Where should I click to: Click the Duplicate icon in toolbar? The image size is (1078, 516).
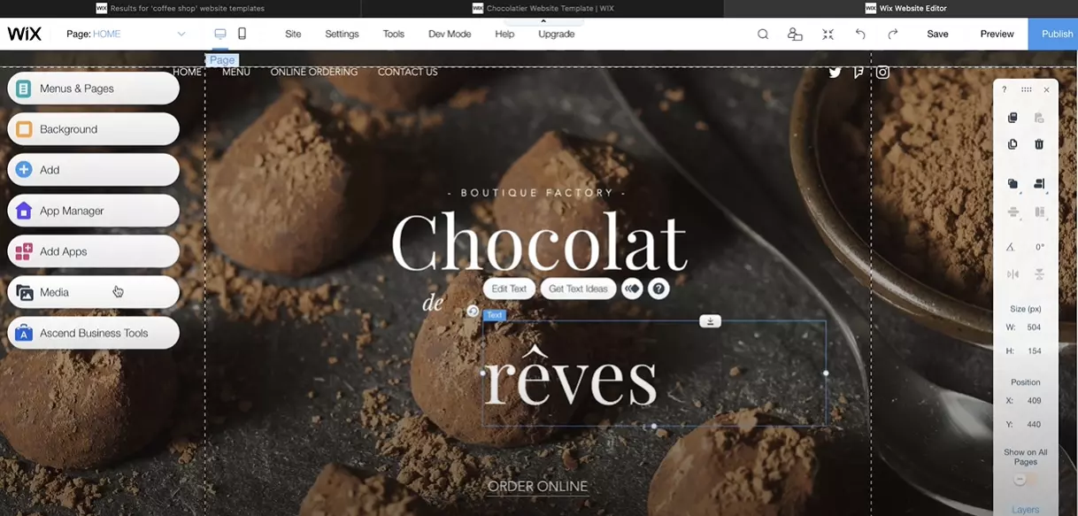(x=1013, y=144)
